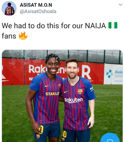Open the attached photo of two players

tap(62, 96)
